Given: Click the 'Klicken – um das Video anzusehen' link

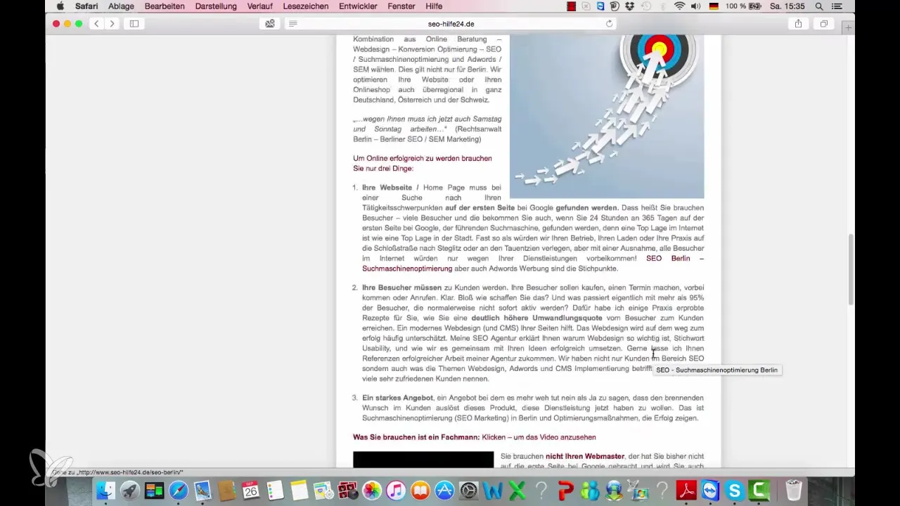Looking at the screenshot, I should point(539,437).
